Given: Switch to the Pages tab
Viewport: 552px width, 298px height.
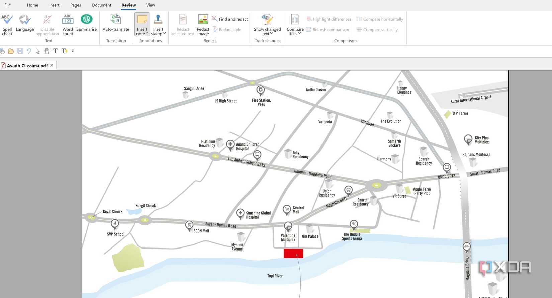Looking at the screenshot, I should 76,5.
